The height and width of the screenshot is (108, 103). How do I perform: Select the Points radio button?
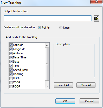coord(40,28)
